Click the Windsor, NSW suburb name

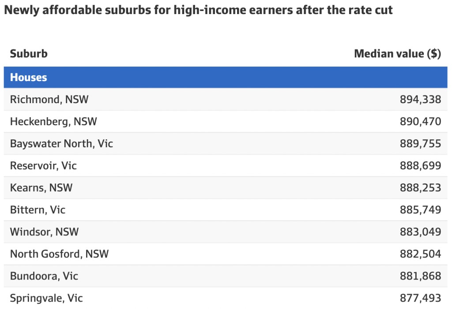(x=45, y=232)
